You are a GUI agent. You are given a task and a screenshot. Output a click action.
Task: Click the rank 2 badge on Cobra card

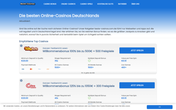(21, 80)
